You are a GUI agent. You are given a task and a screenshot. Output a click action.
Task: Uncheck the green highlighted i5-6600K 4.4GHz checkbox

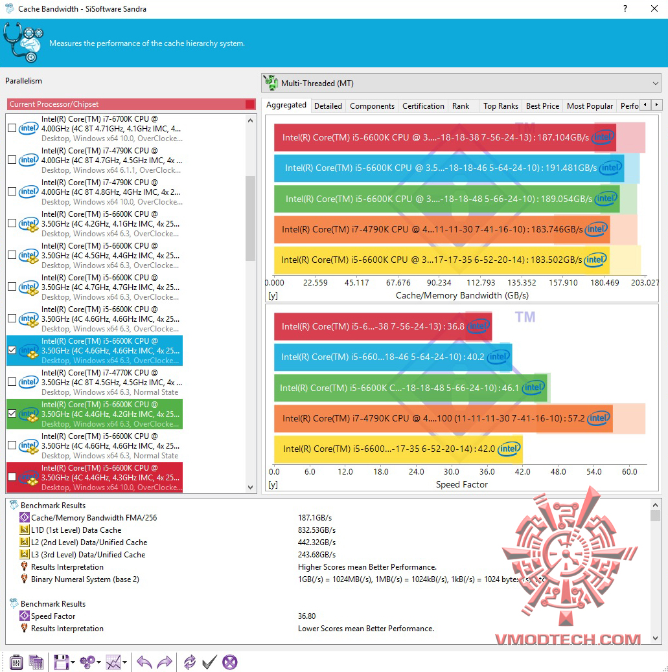(12, 413)
